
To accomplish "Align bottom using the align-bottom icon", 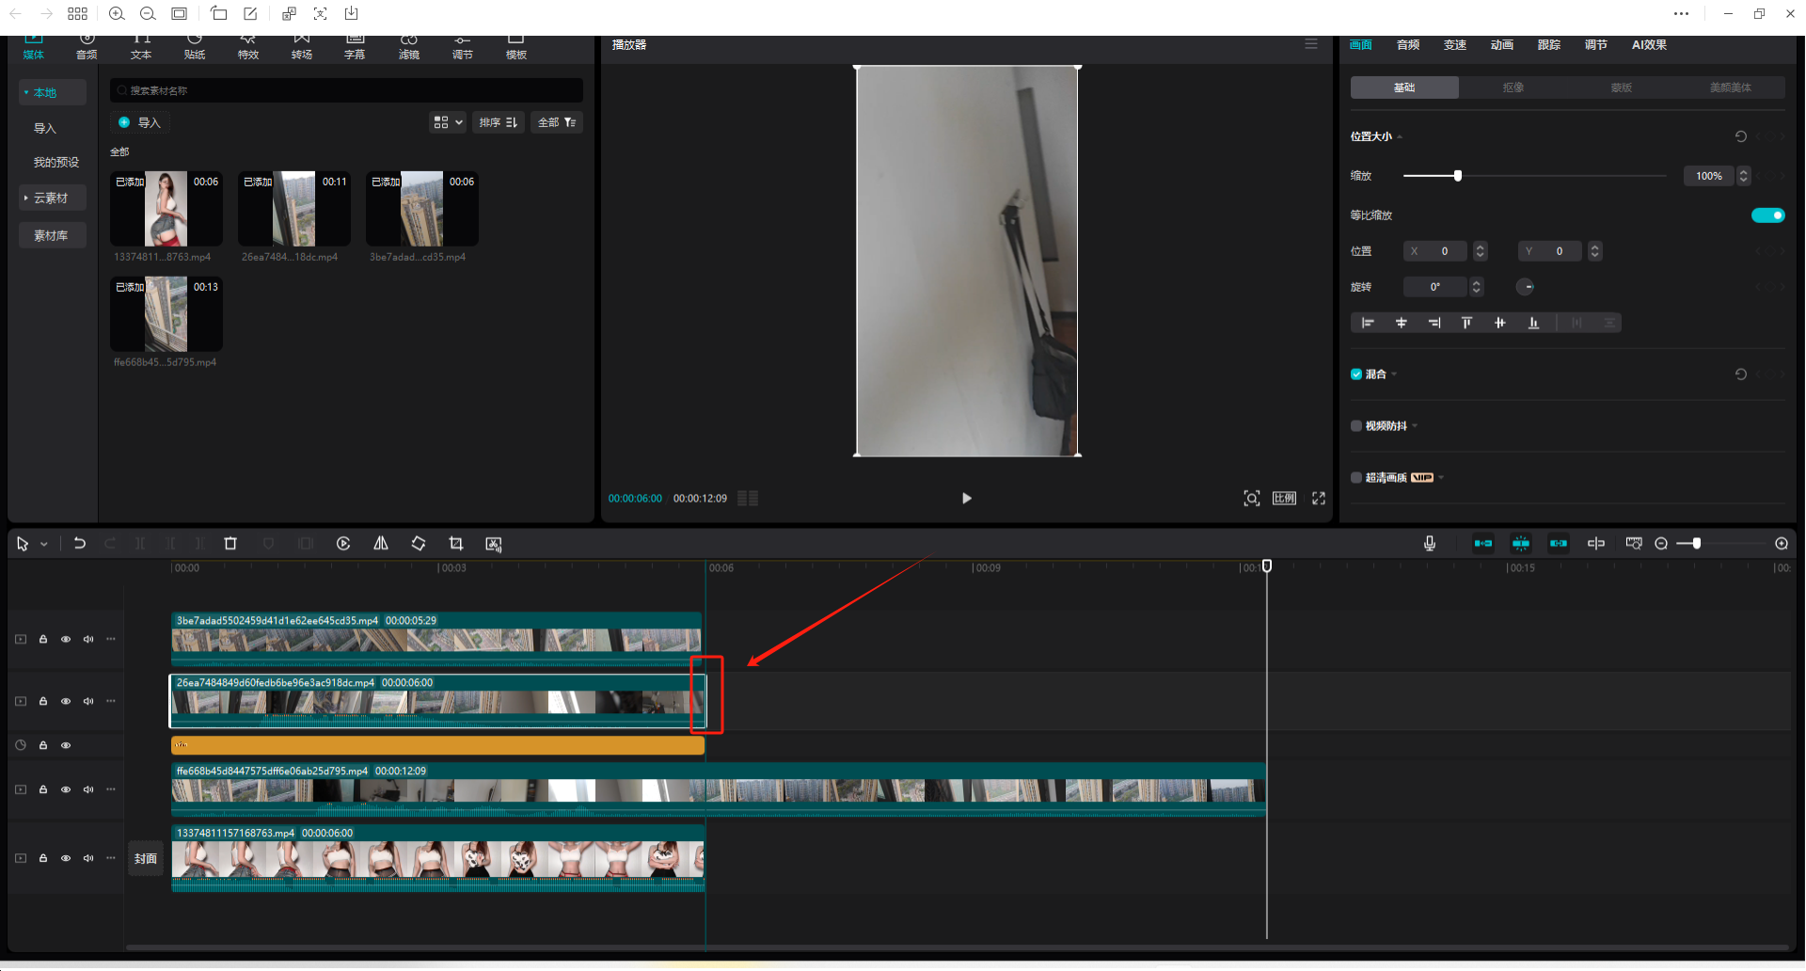I will click(1533, 323).
